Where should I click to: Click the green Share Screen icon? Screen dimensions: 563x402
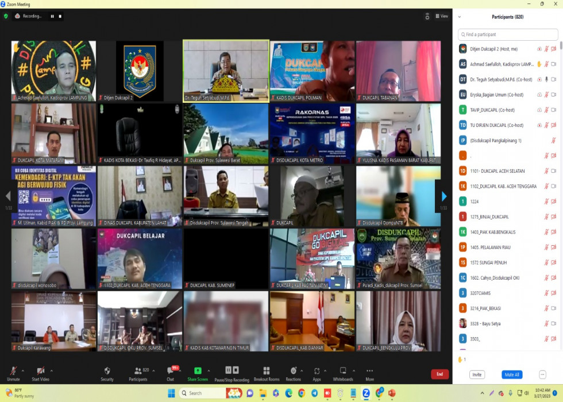[x=198, y=371]
